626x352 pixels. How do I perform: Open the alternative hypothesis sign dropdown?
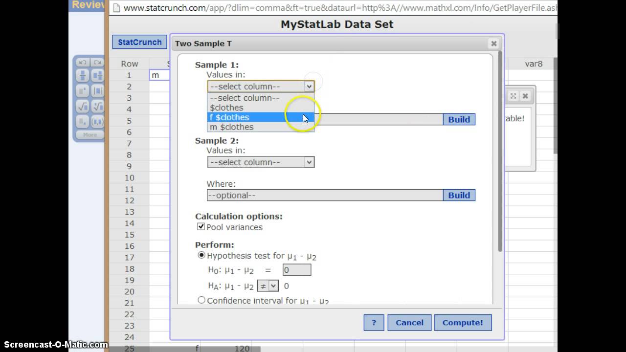point(268,286)
